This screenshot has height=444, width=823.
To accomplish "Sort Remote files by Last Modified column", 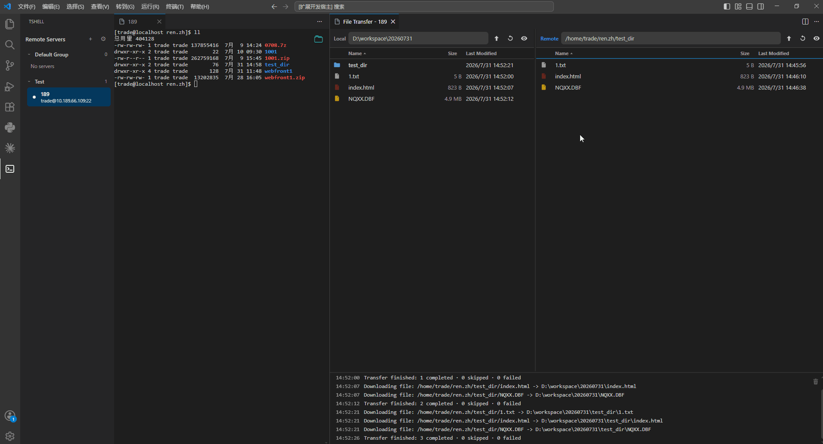I will tap(773, 53).
